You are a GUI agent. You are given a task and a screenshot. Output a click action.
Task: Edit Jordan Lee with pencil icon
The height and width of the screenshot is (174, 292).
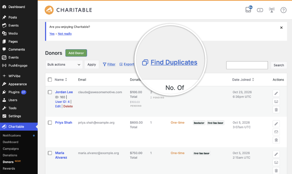pos(276,93)
